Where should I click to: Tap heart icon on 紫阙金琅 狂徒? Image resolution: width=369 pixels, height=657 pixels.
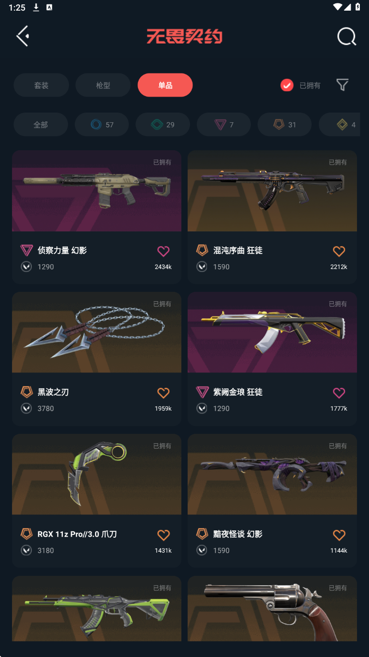pyautogui.click(x=339, y=393)
